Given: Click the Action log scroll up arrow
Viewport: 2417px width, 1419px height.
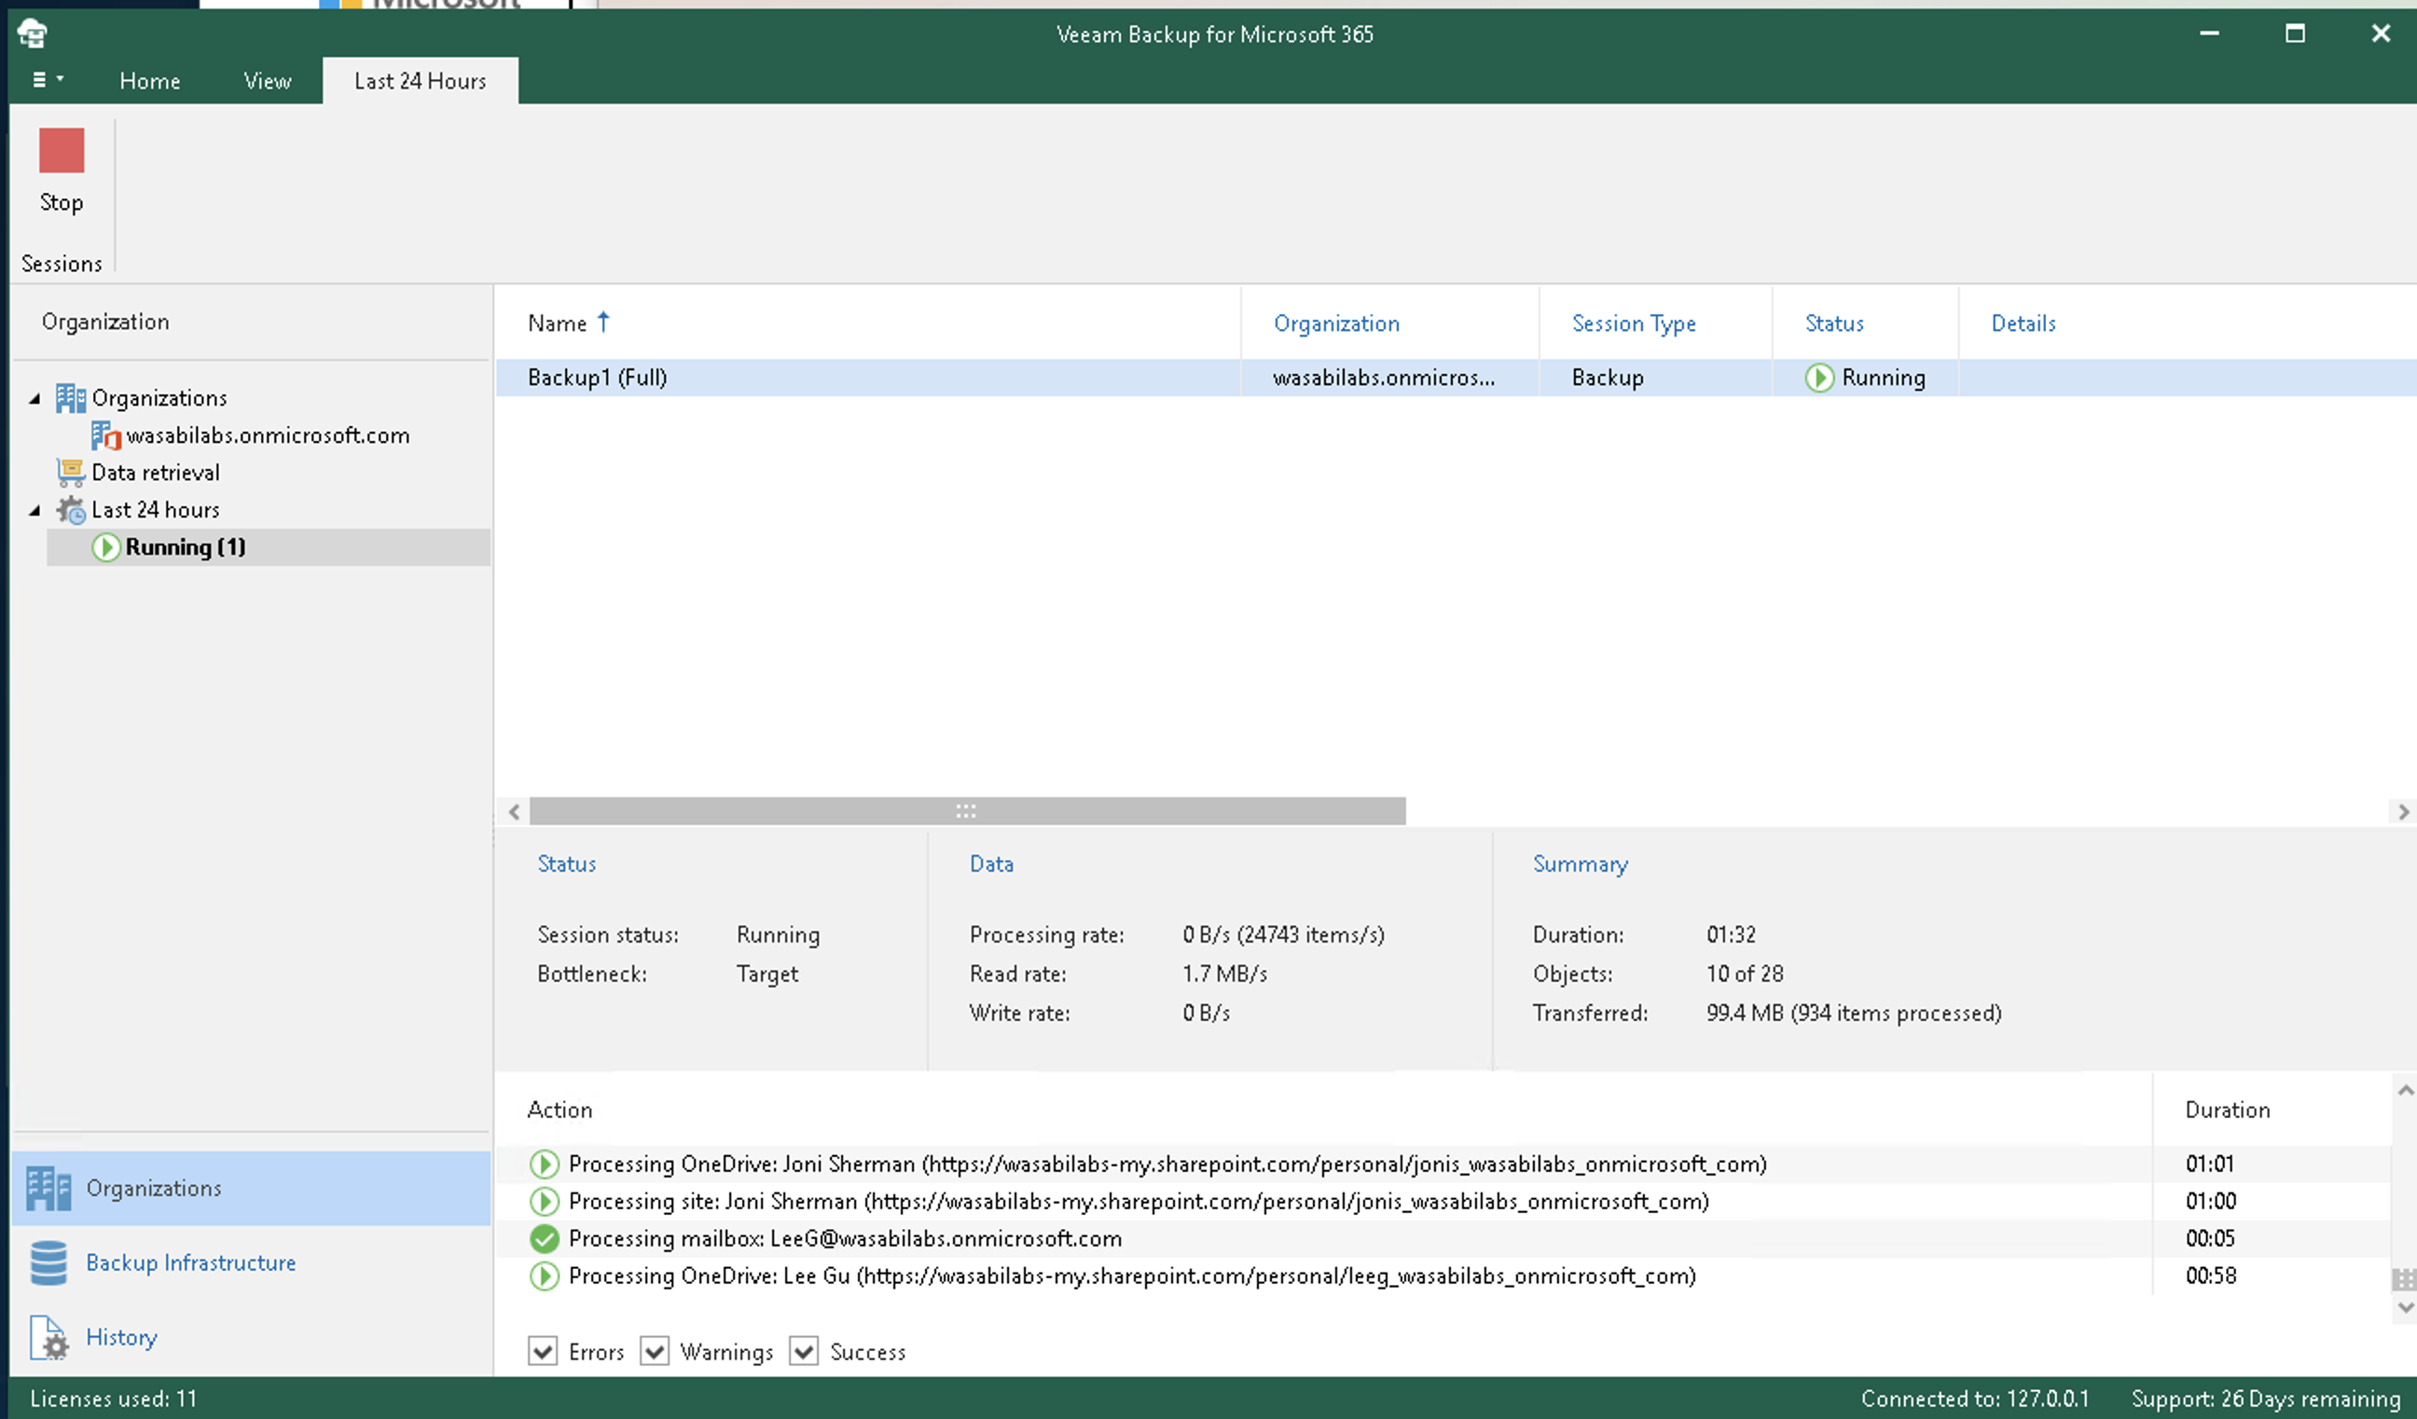Looking at the screenshot, I should (x=2405, y=1090).
